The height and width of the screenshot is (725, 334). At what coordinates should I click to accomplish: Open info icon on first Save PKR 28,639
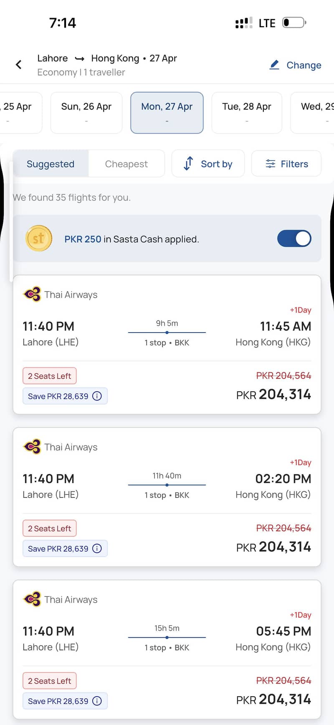97,396
